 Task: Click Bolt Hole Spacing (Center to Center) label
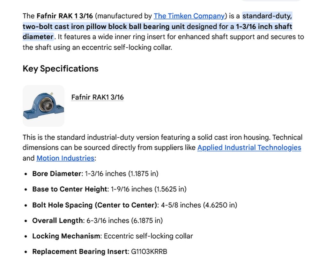click(x=95, y=205)
